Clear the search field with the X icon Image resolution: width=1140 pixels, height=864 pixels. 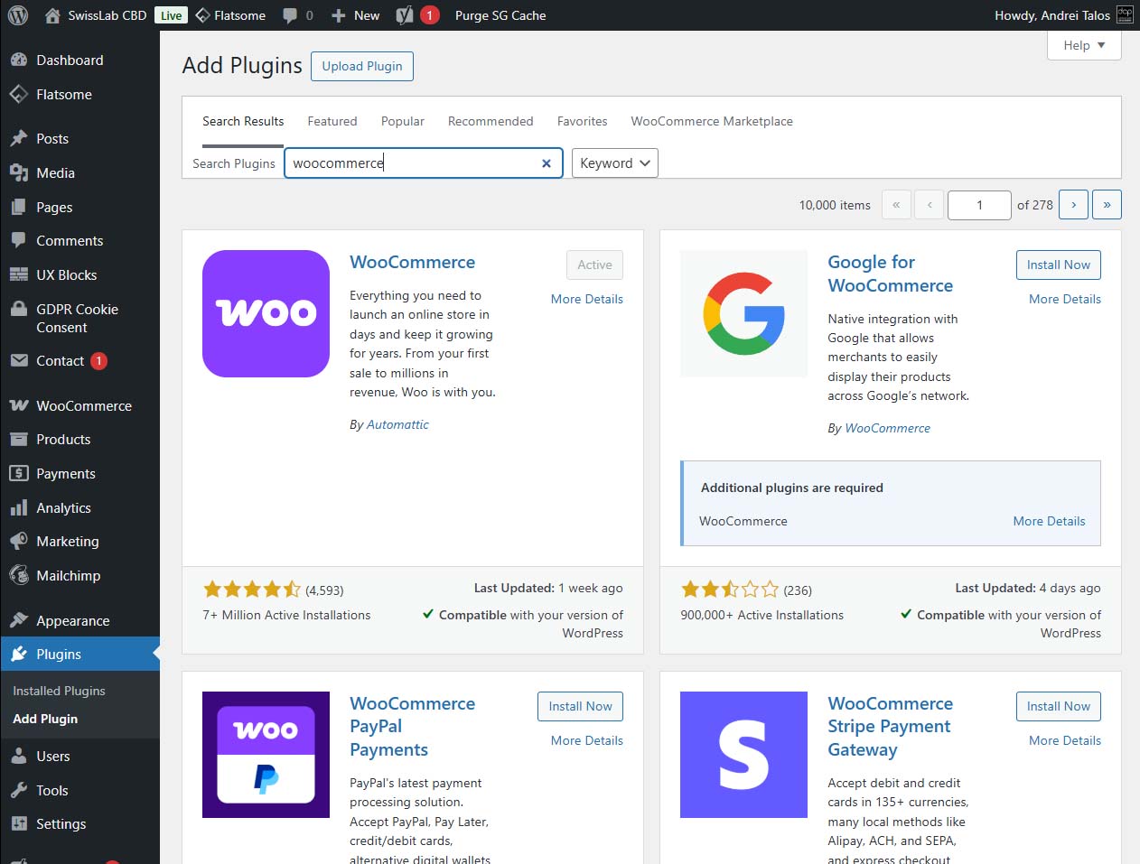point(546,163)
